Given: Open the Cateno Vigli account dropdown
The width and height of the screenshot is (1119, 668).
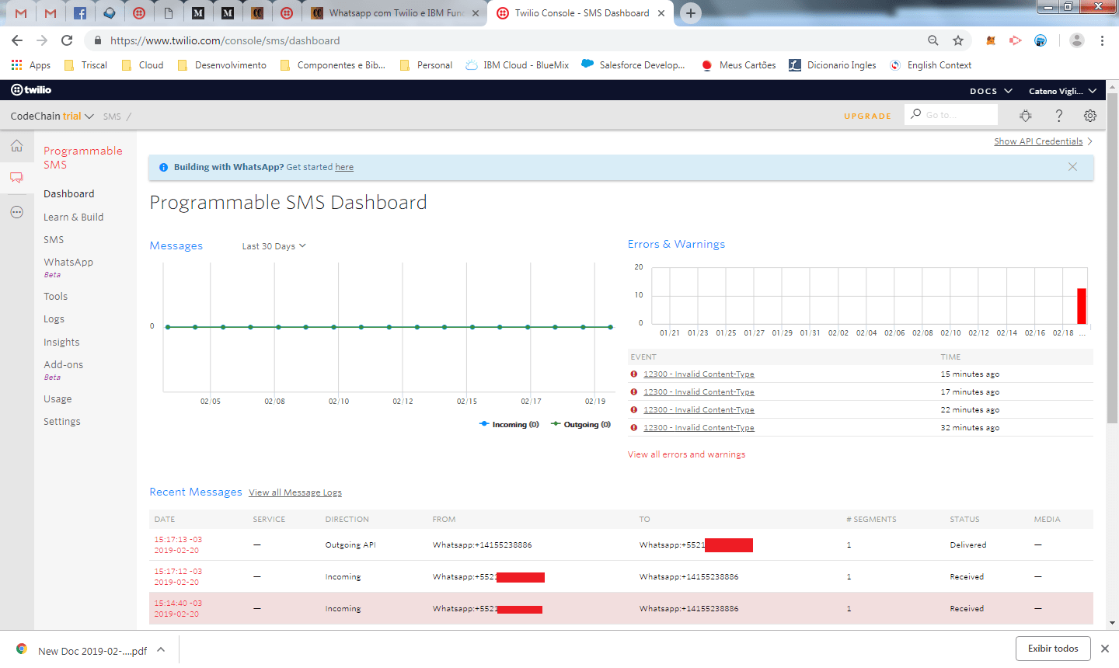Looking at the screenshot, I should [x=1062, y=91].
